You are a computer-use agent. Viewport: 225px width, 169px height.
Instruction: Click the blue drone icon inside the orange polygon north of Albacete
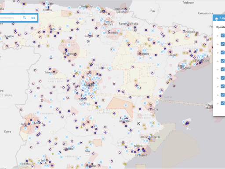point(126,105)
